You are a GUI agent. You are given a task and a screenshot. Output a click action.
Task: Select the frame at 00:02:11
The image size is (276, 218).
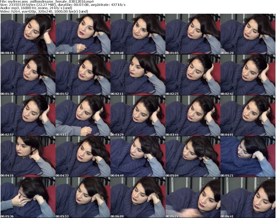pyautogui.click(x=138, y=75)
